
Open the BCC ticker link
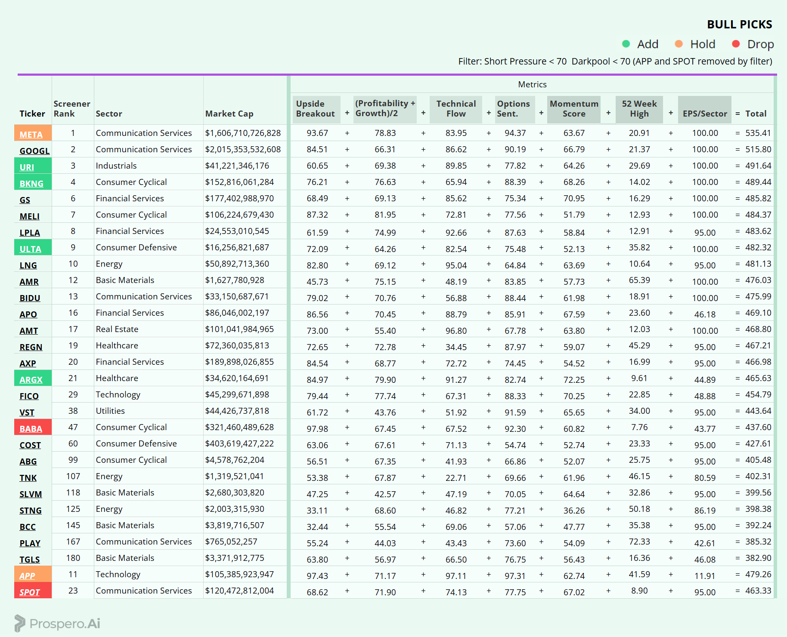(x=28, y=527)
